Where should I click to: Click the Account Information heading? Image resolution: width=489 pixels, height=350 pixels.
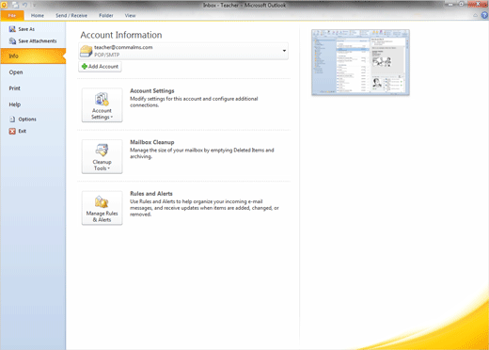121,35
